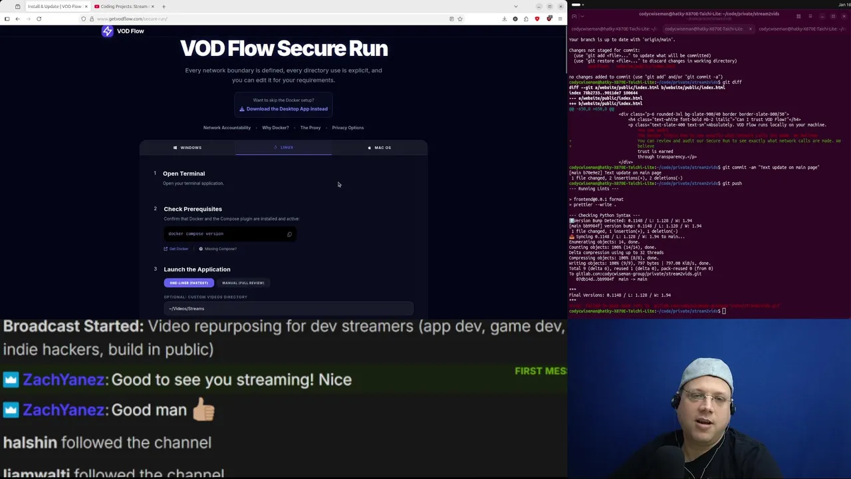Click the Launch the Application heading
Screen dimensions: 851x479
[197, 269]
